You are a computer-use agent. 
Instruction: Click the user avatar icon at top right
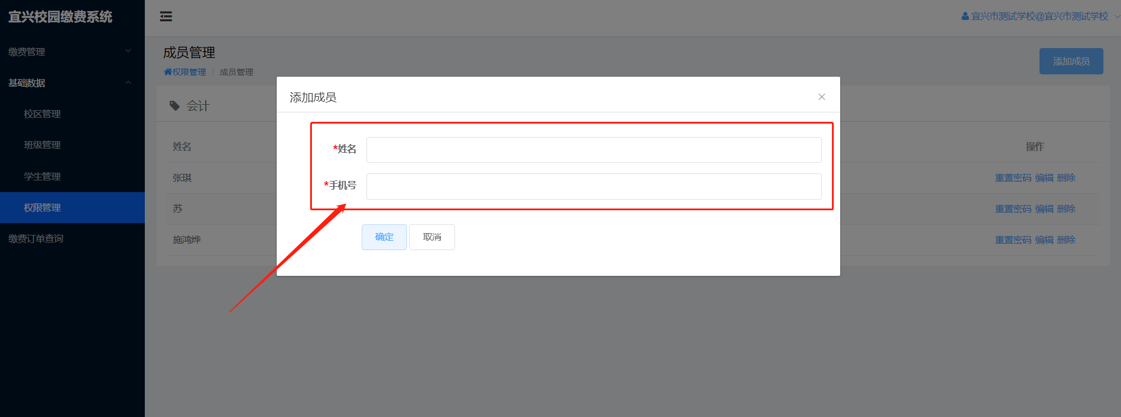click(965, 16)
